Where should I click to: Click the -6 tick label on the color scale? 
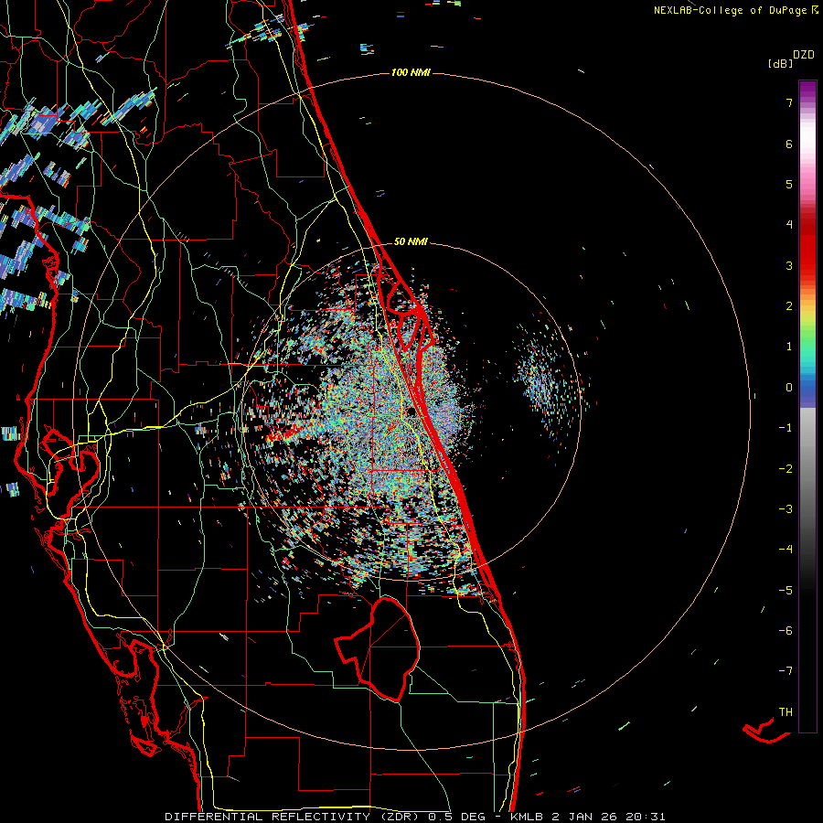[786, 630]
